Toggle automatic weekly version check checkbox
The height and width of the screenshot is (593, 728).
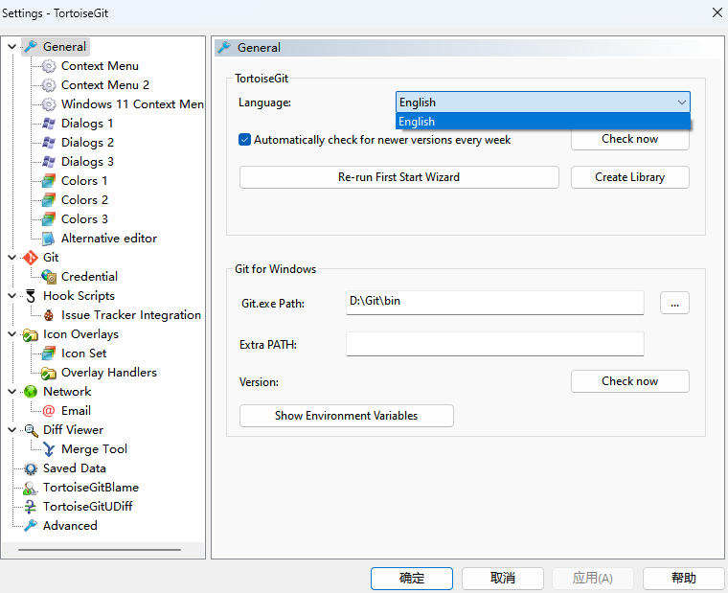244,139
